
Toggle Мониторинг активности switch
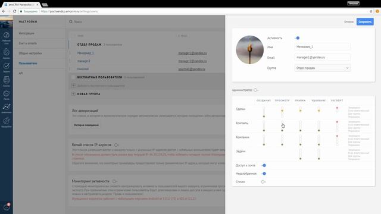pos(114,181)
